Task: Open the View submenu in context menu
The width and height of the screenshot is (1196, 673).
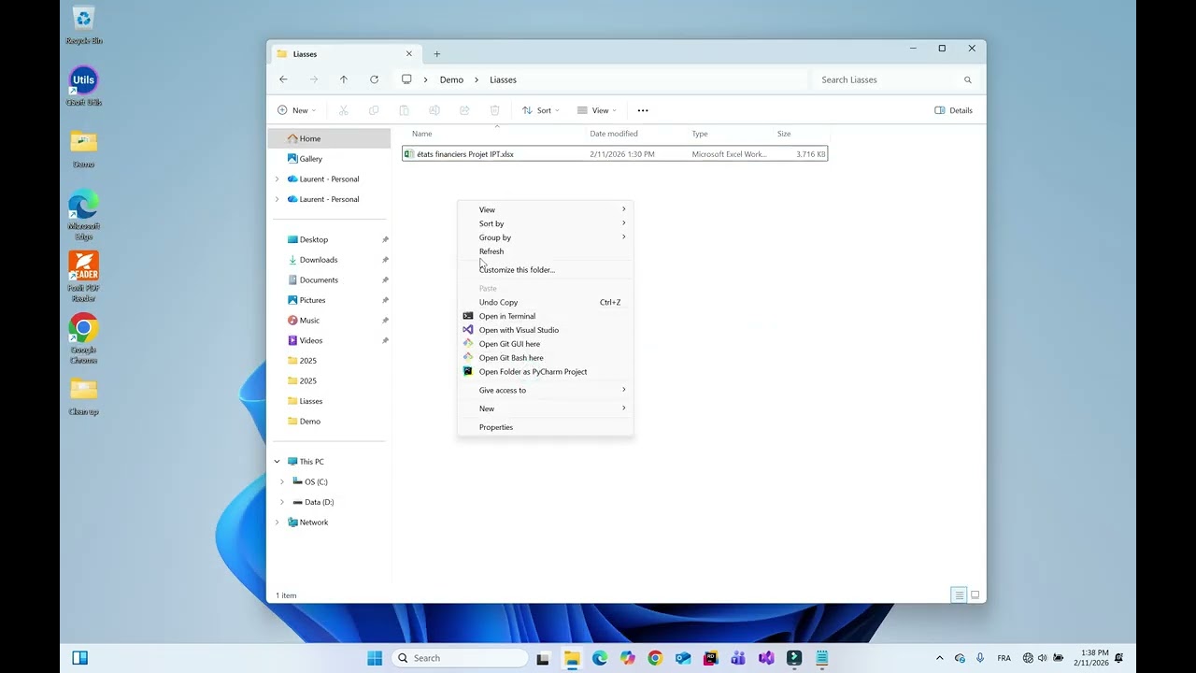Action: [545, 209]
